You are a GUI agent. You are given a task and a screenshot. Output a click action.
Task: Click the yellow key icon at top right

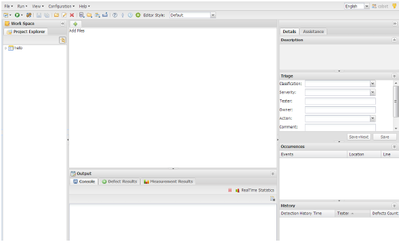tap(394, 6)
